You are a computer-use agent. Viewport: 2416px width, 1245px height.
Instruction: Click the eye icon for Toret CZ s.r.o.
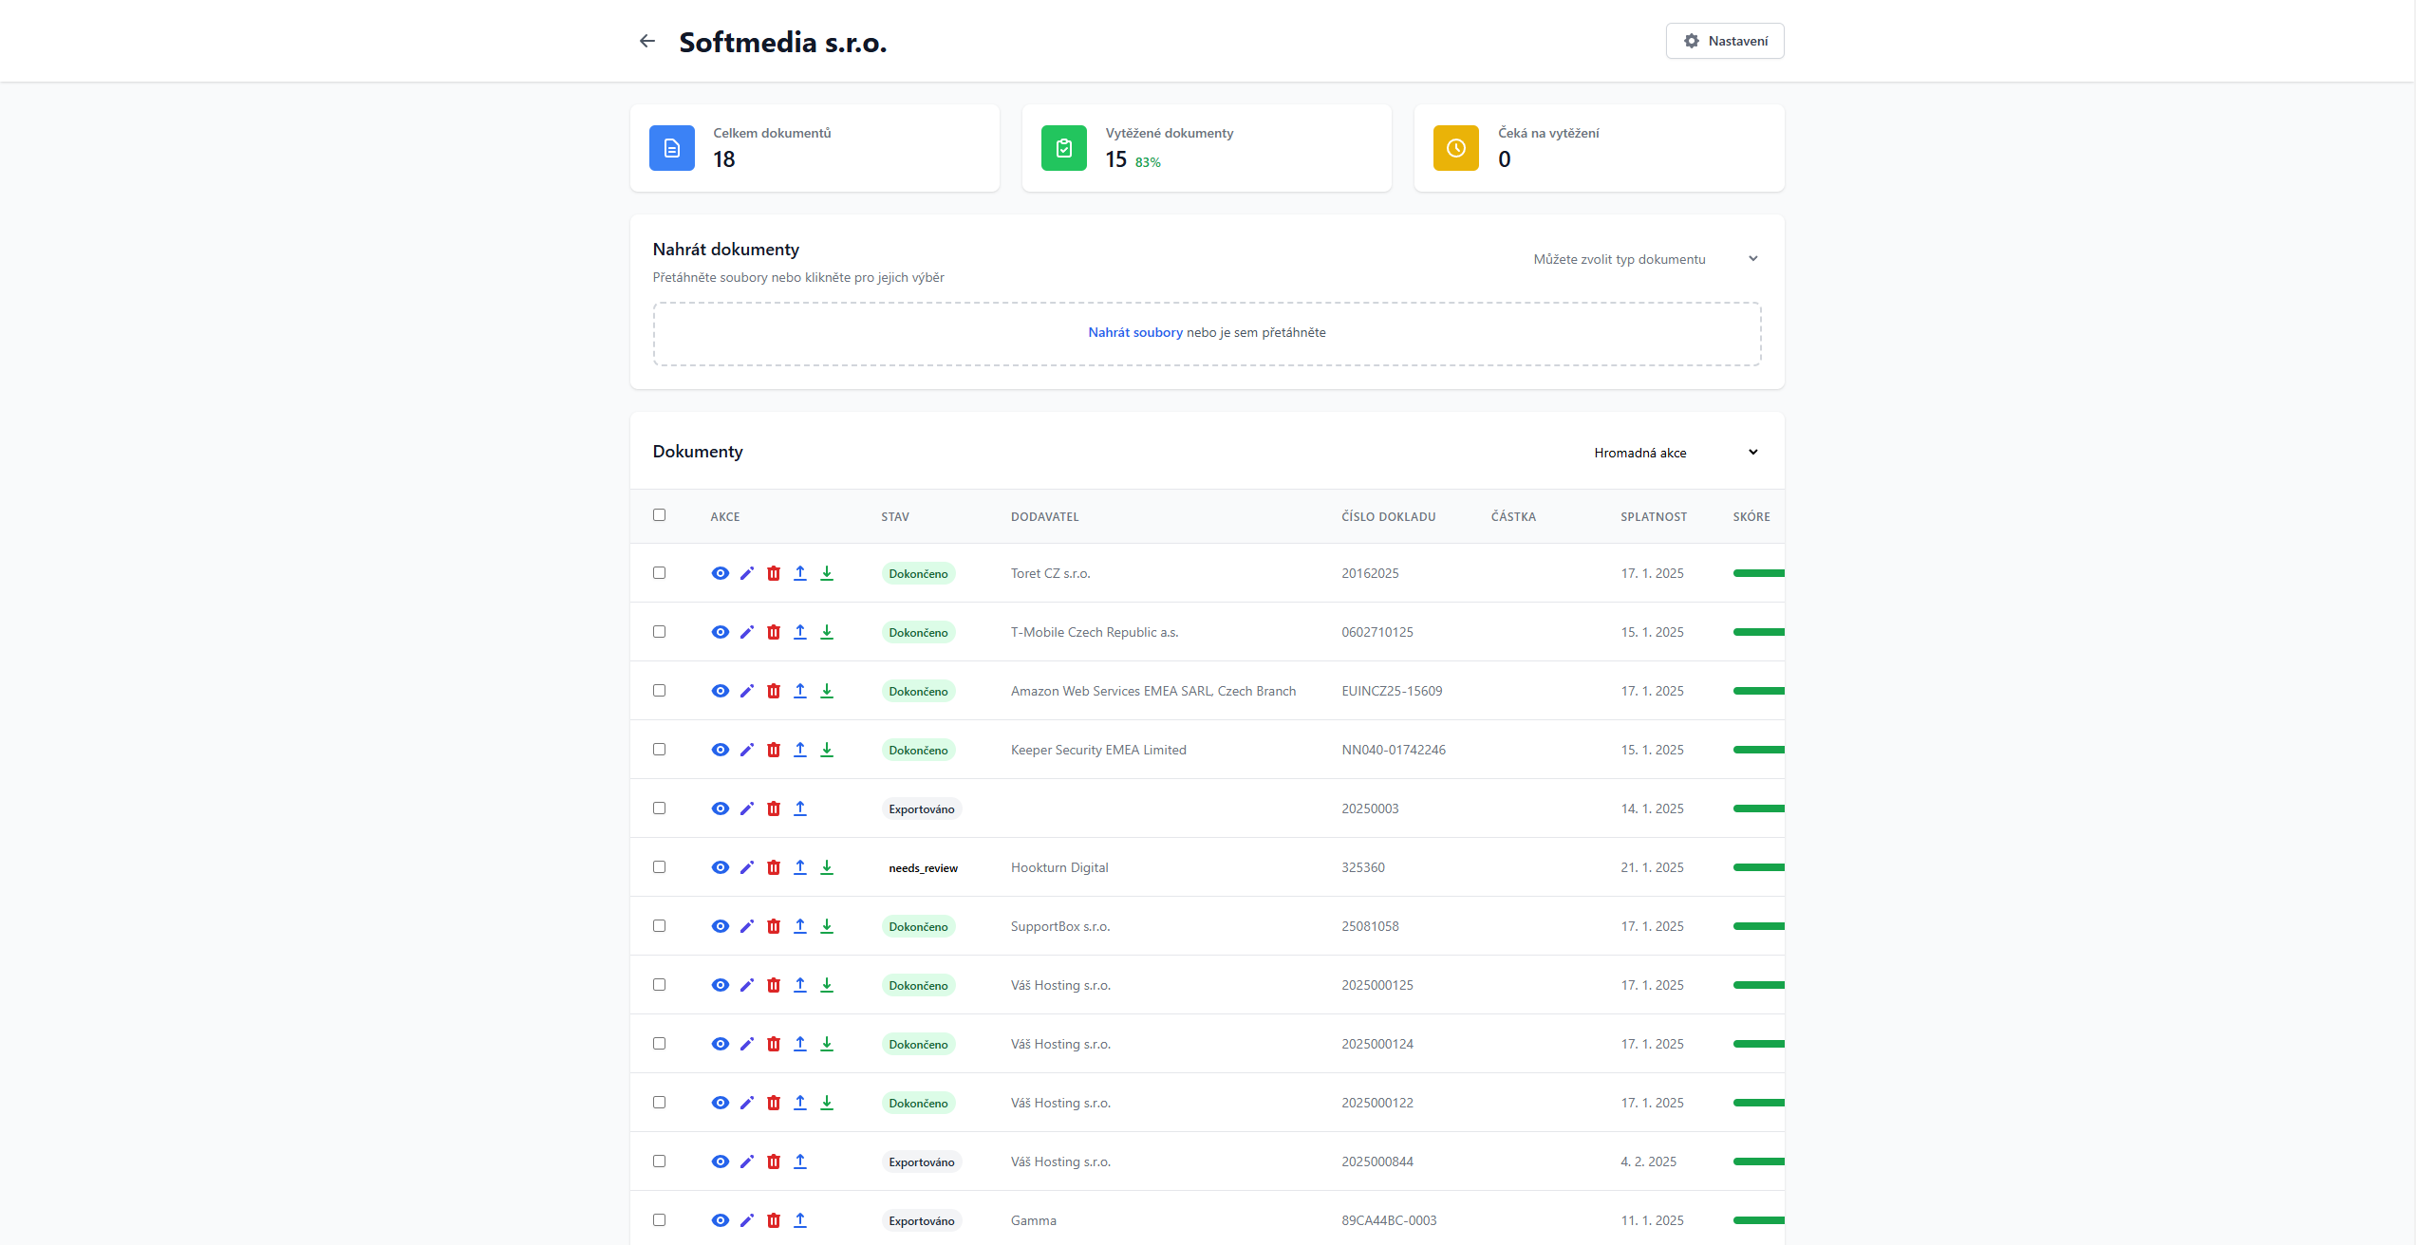click(720, 573)
